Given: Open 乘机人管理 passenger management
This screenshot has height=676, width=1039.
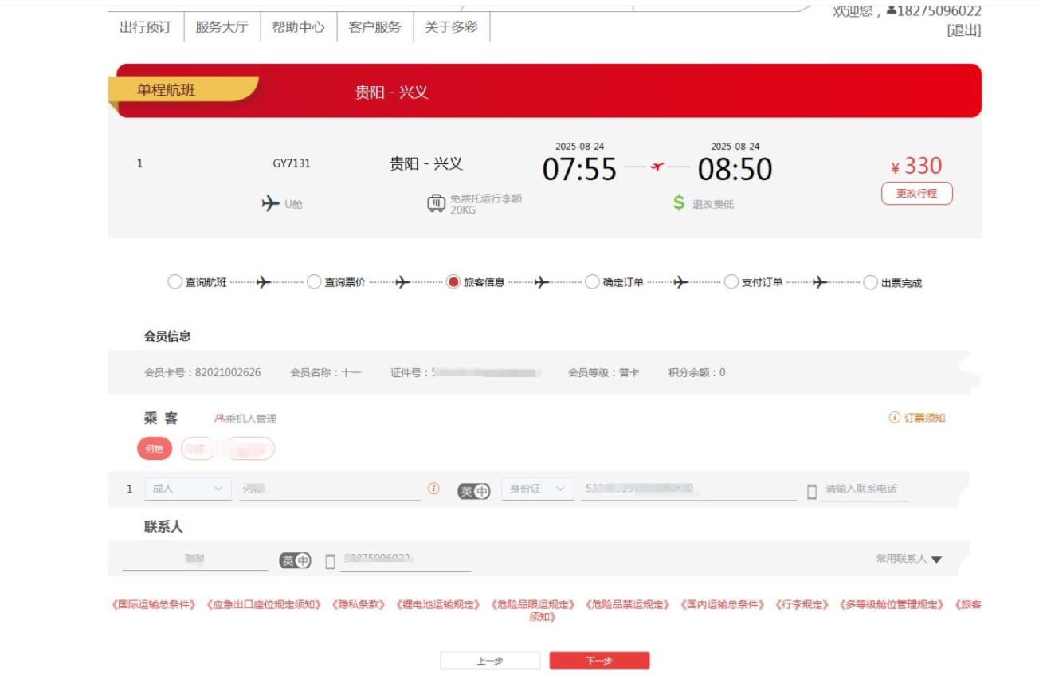Looking at the screenshot, I should click(245, 419).
